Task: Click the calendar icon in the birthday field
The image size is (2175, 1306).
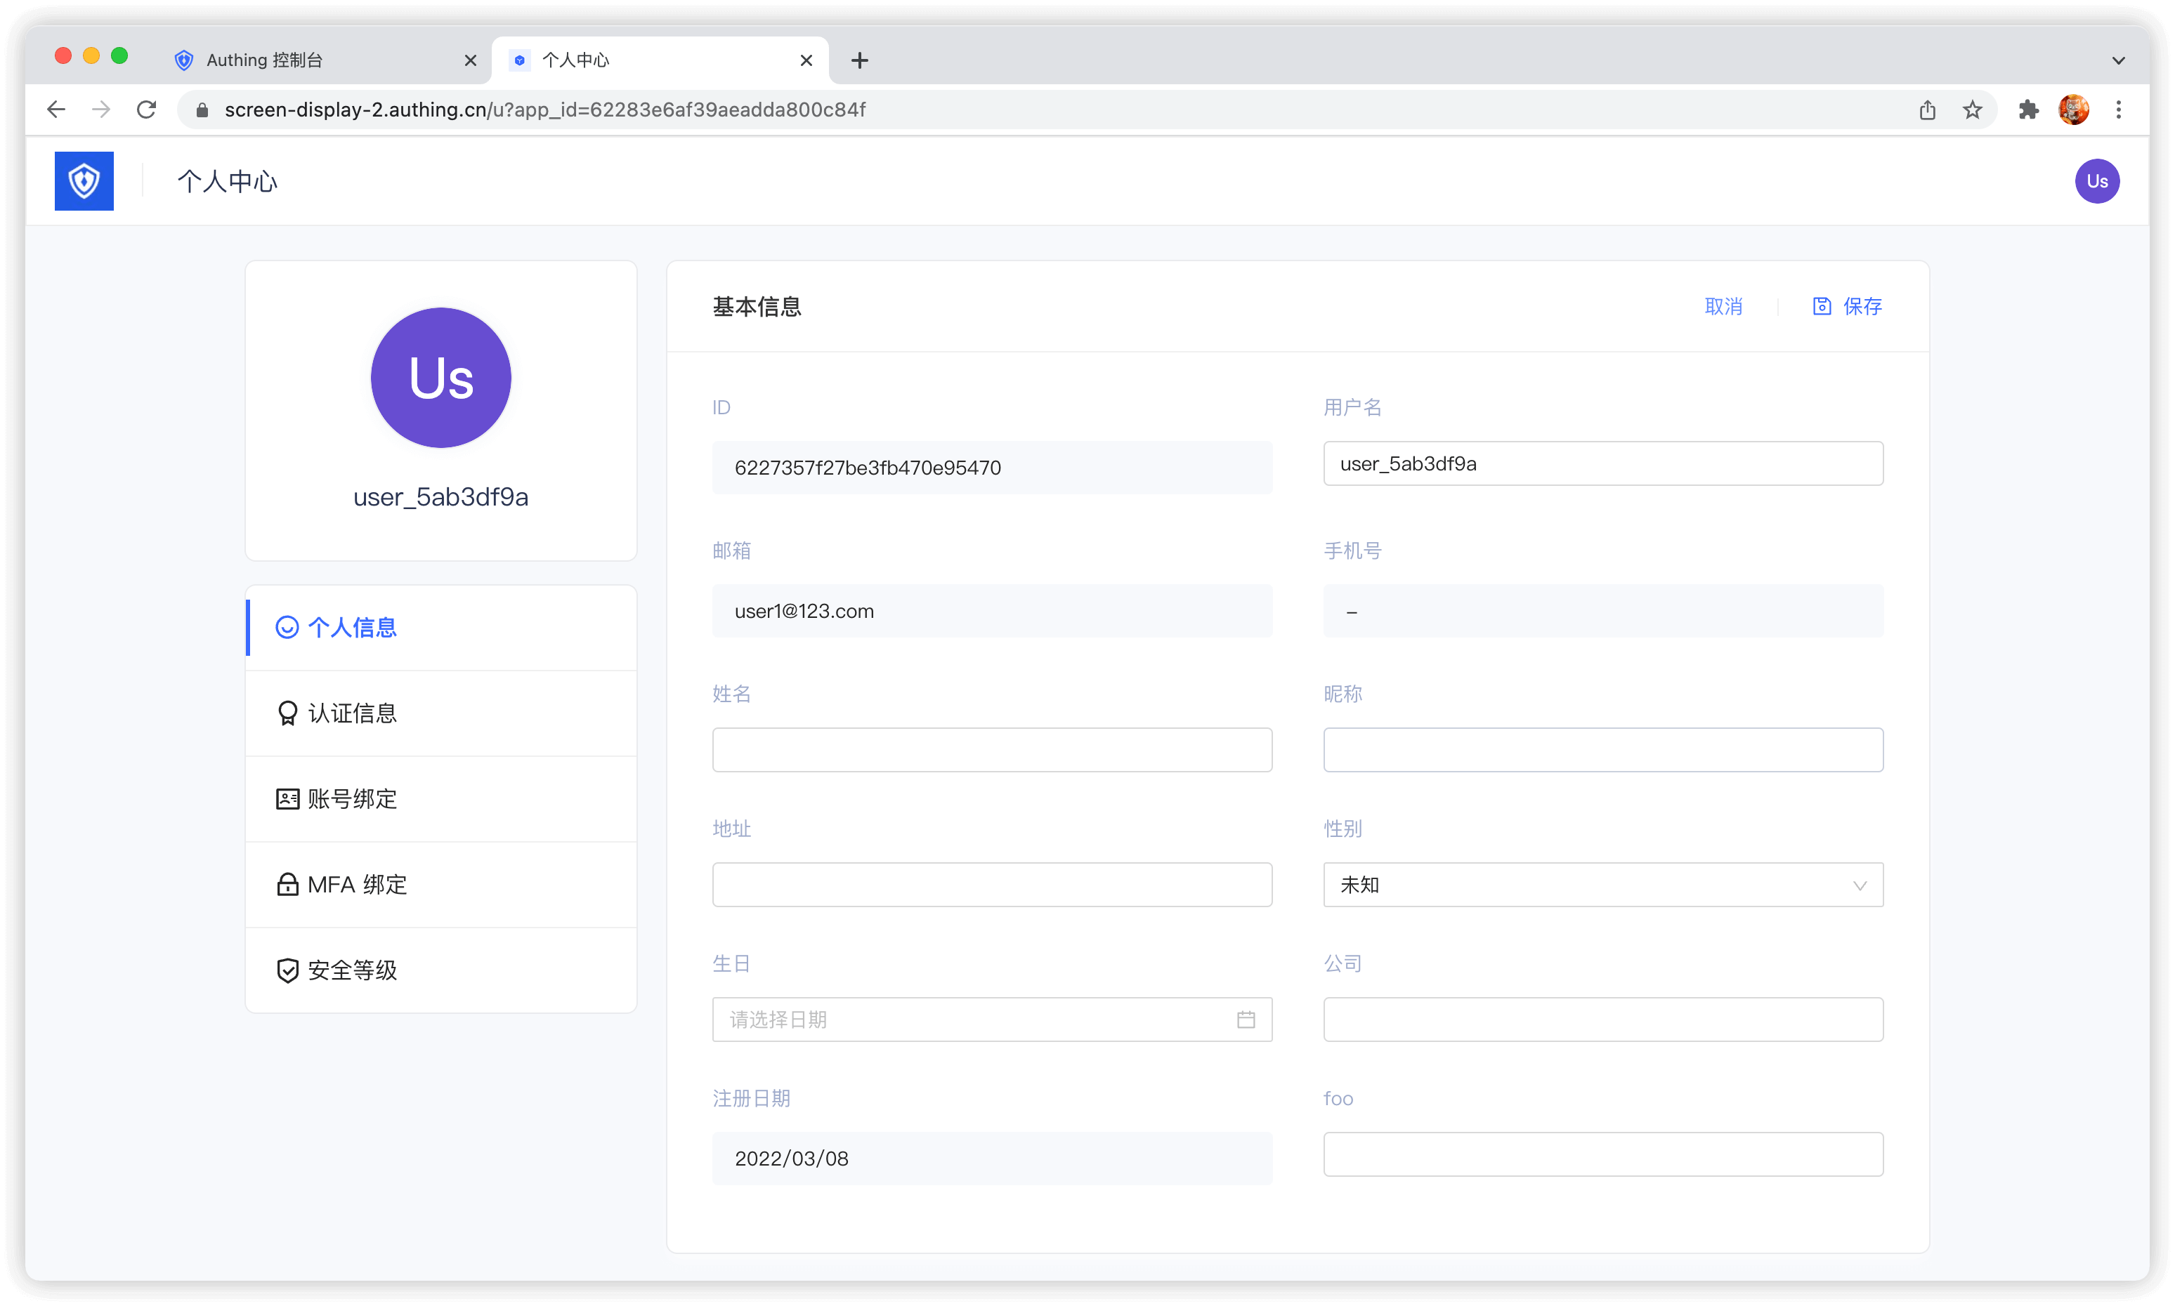Action: click(1245, 1019)
